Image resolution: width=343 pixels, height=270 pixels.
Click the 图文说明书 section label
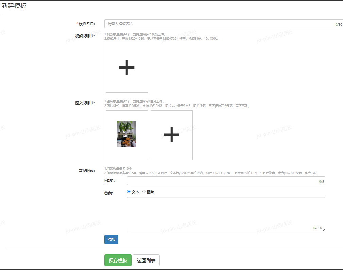tap(85, 103)
